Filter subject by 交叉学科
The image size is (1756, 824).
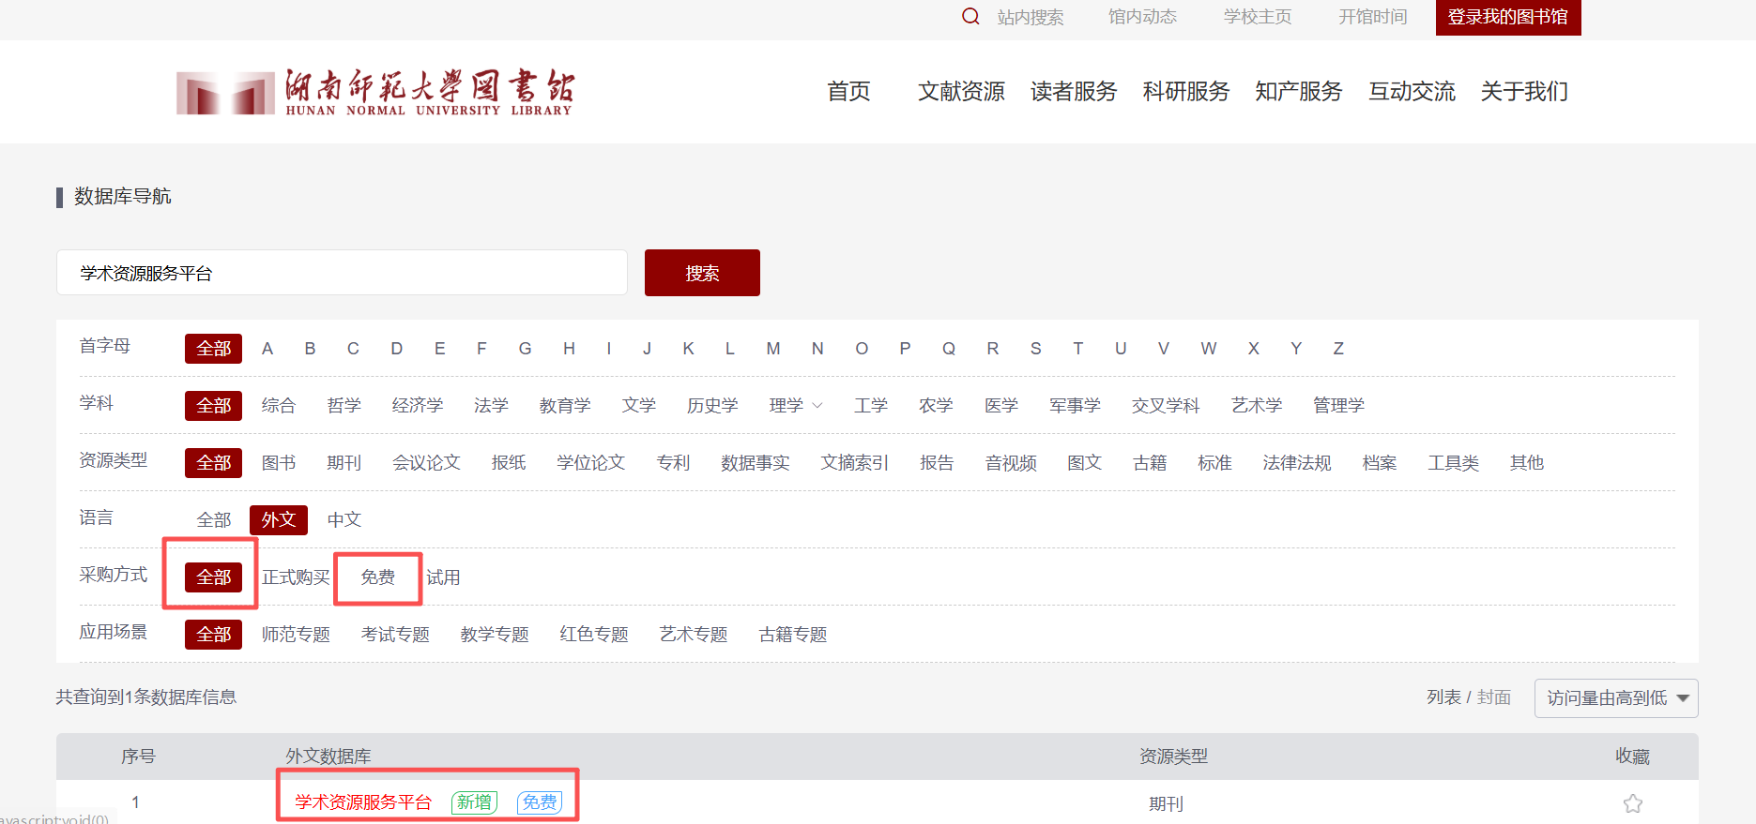pos(1166,406)
